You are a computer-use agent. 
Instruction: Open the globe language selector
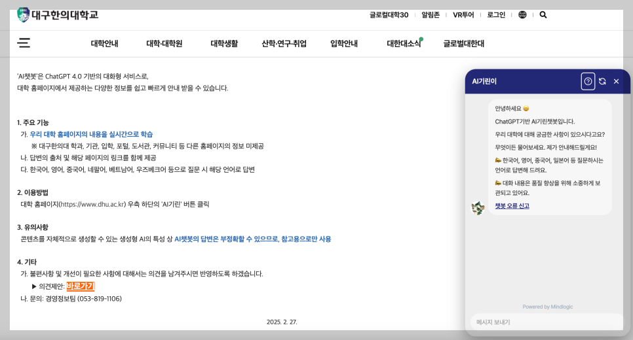522,15
